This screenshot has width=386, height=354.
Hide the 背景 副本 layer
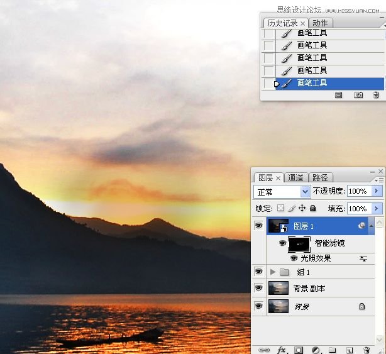pos(258,288)
